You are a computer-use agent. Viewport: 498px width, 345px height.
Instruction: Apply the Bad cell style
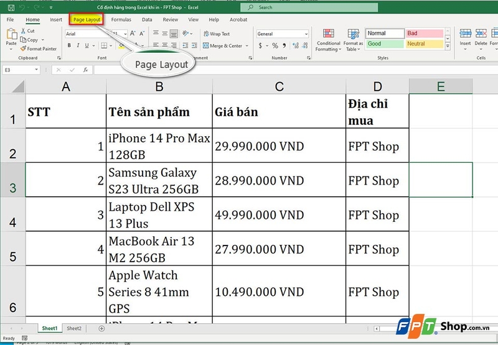[425, 34]
